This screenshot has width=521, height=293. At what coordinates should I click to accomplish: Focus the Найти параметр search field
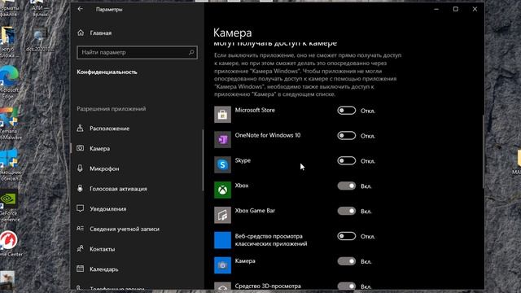137,52
